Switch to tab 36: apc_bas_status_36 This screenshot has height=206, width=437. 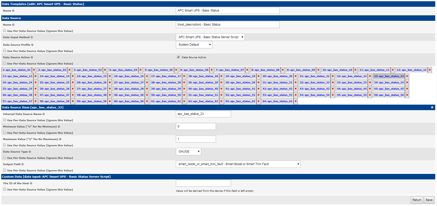54,89
